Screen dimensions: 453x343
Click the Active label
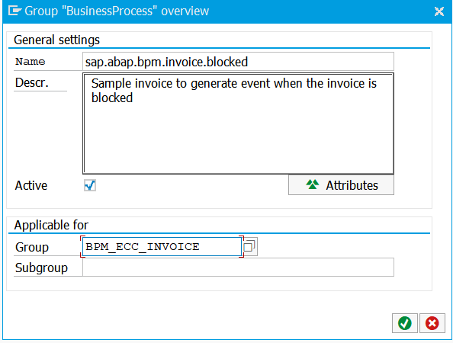[x=31, y=185]
